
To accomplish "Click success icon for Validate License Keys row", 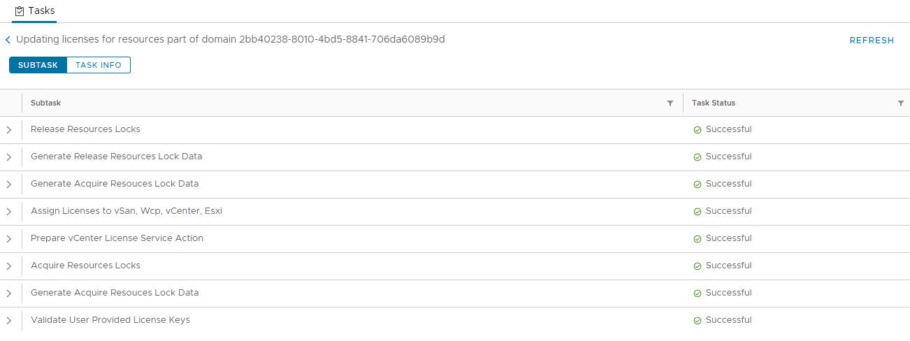I will click(697, 321).
